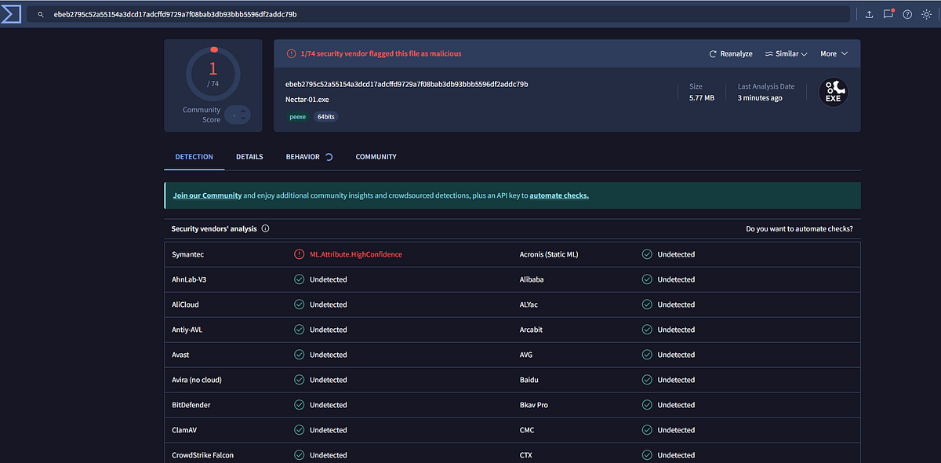Select the 5.77 MB size value
This screenshot has width=941, height=463.
702,98
